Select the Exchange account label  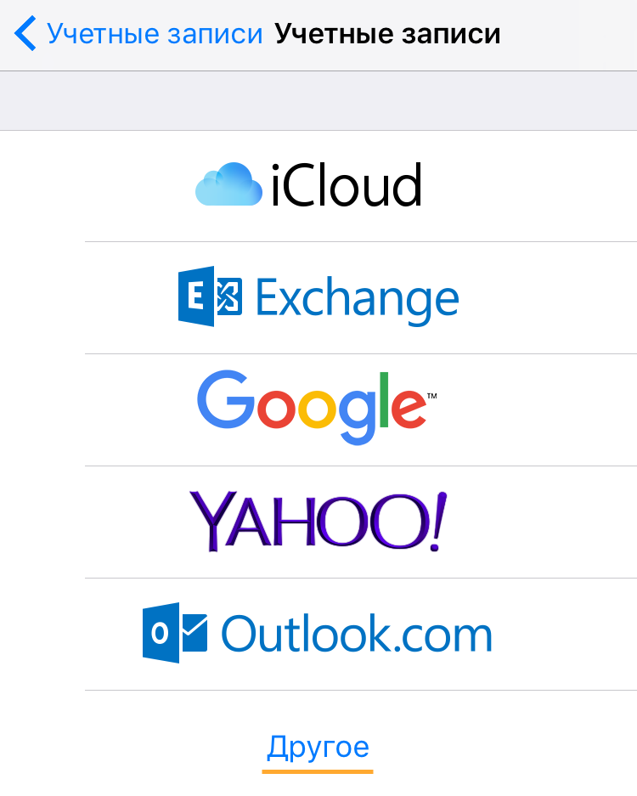[358, 300]
